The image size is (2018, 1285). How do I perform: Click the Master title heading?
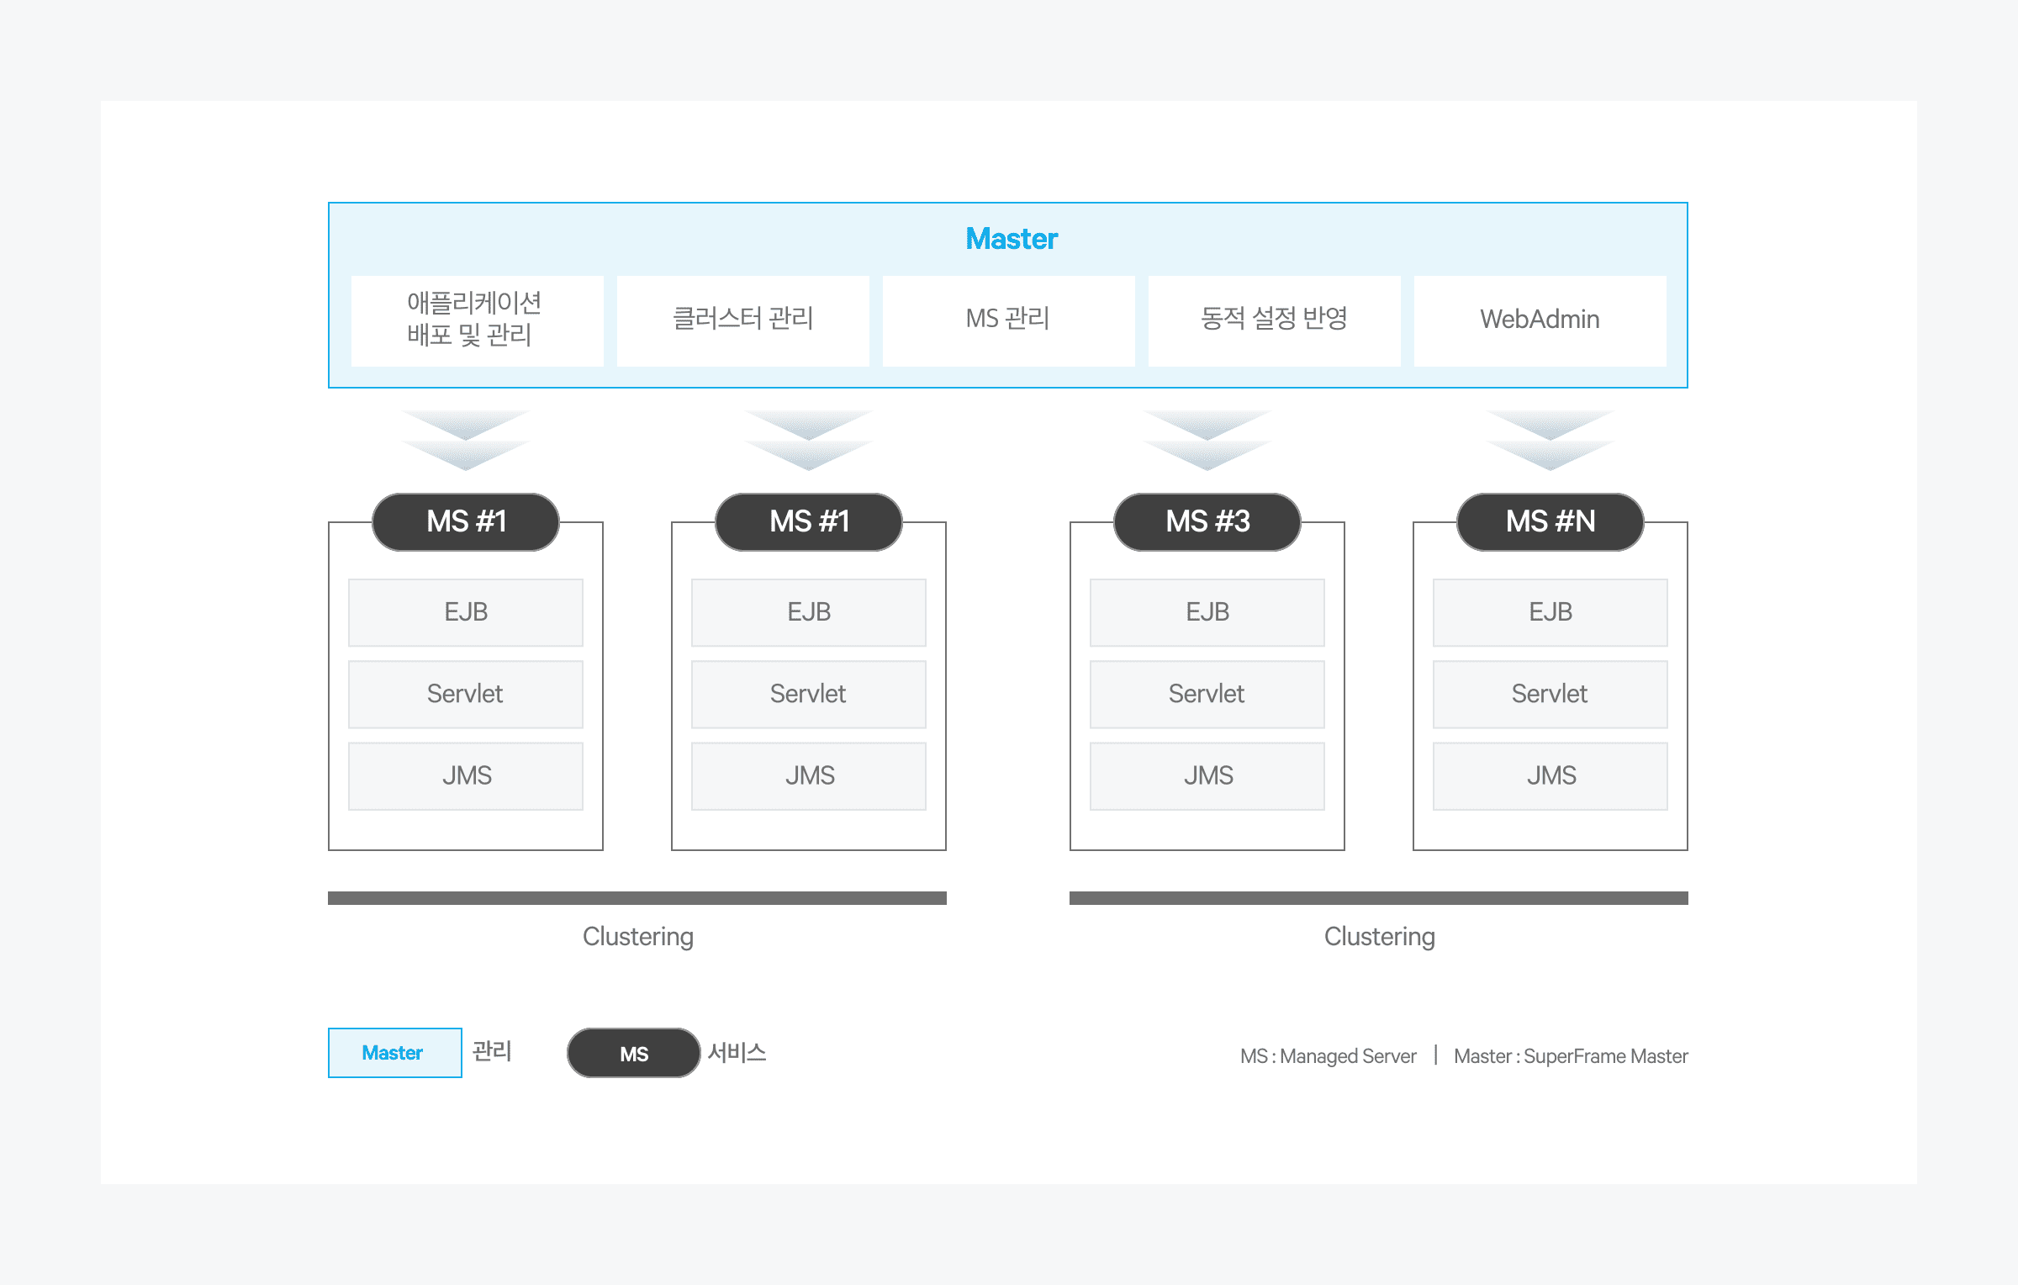pos(1011,239)
